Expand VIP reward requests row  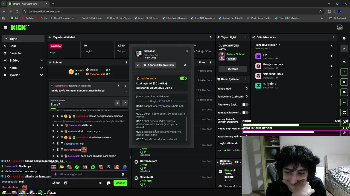[331, 56]
